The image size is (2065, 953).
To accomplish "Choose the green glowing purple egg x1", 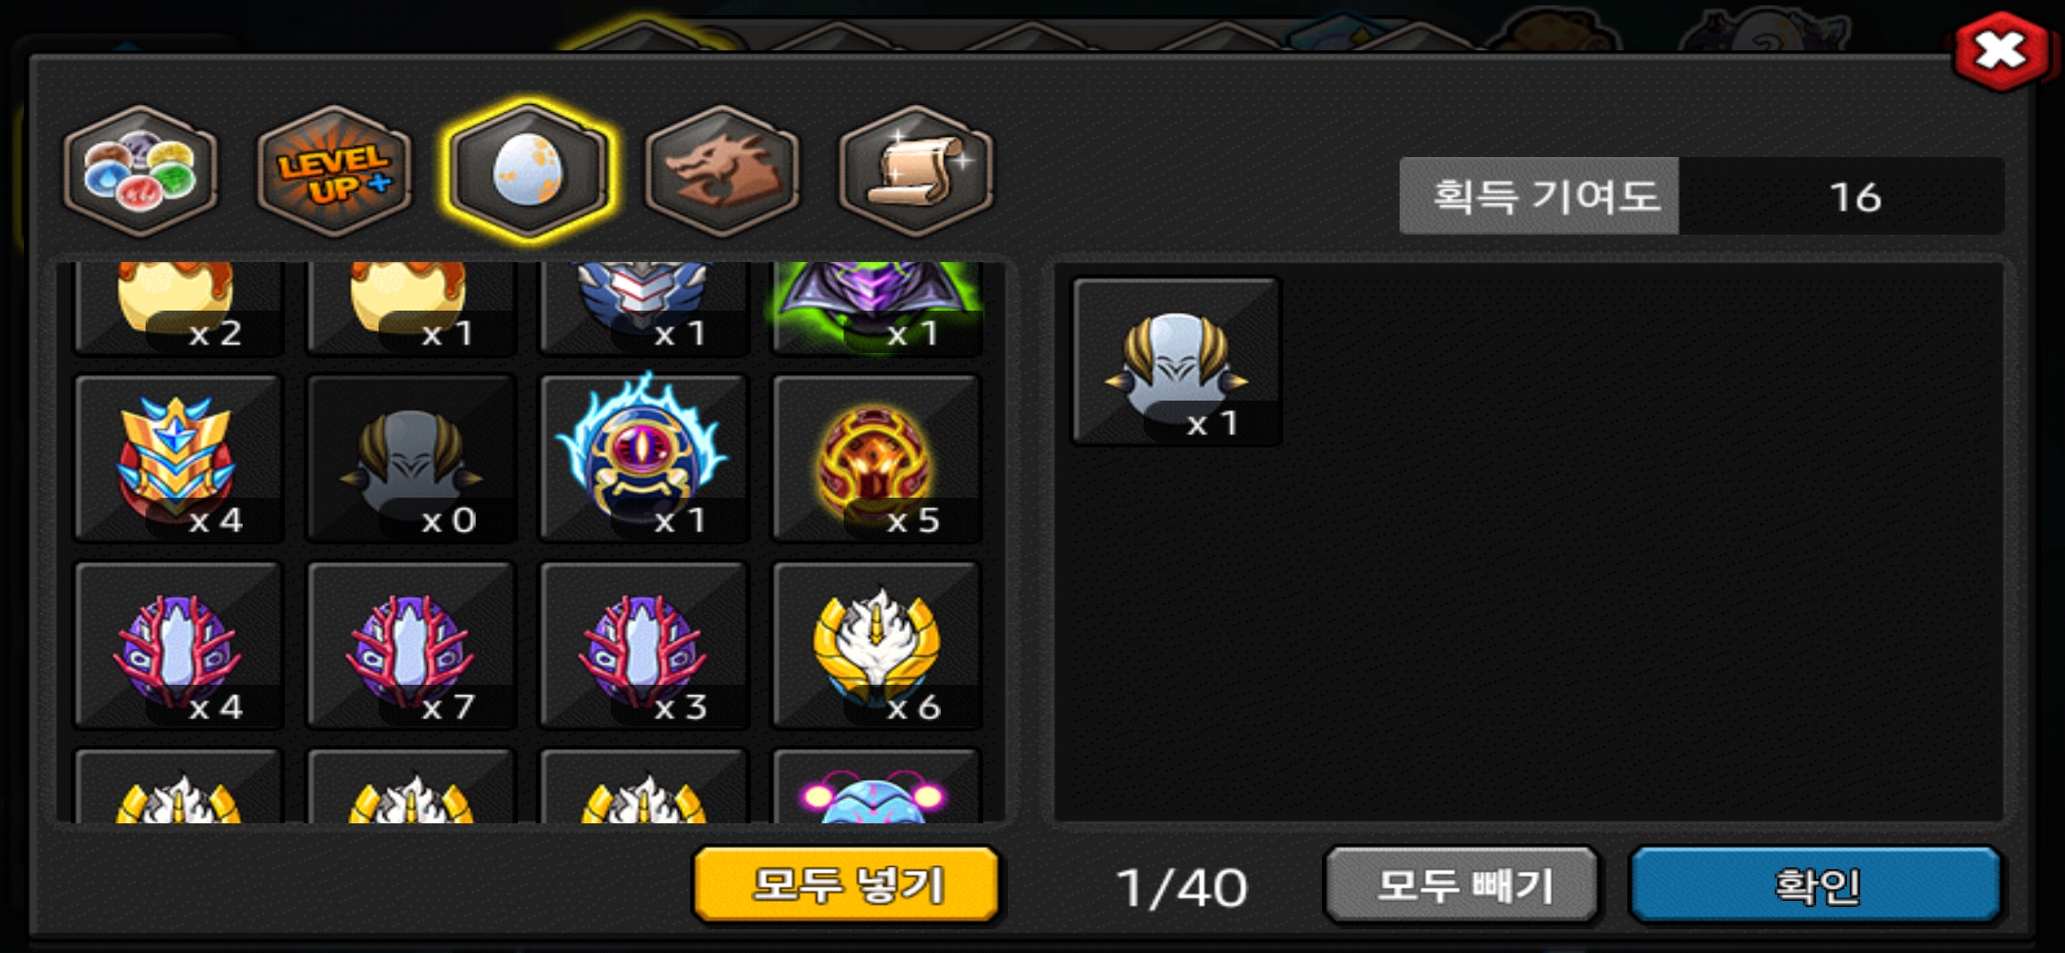I will tap(877, 307).
